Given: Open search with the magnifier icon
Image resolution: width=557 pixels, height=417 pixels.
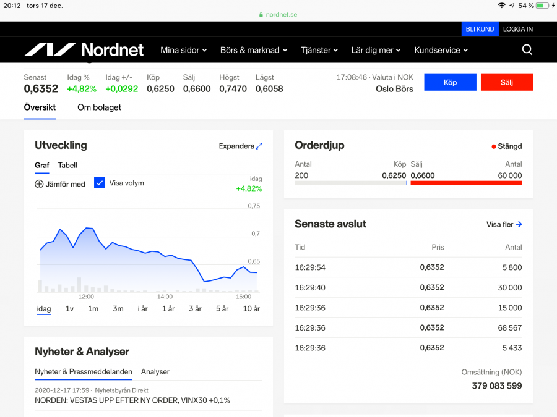Looking at the screenshot, I should 527,50.
